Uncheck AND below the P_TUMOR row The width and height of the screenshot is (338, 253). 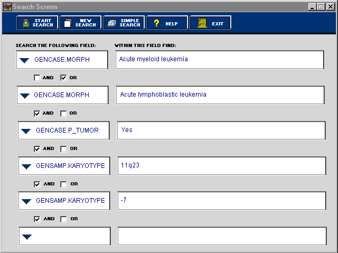click(37, 149)
